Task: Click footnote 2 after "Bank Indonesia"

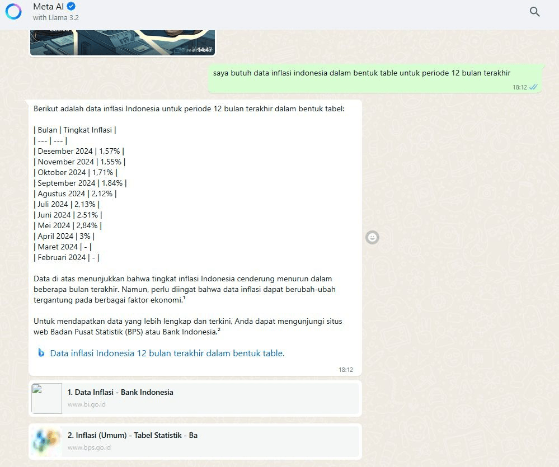Action: pyautogui.click(x=219, y=330)
